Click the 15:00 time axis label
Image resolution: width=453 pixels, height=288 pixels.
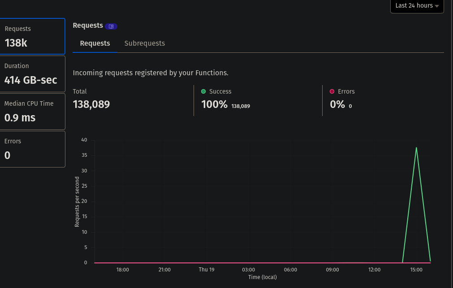tap(416, 270)
